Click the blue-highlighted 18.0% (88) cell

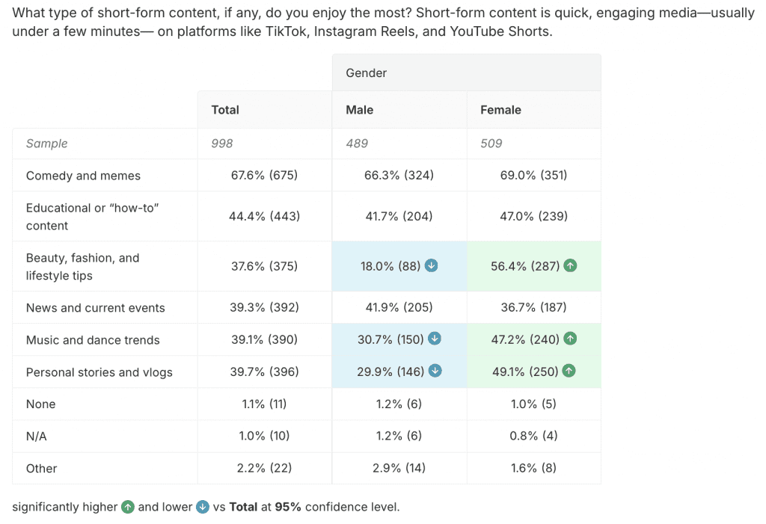point(389,266)
